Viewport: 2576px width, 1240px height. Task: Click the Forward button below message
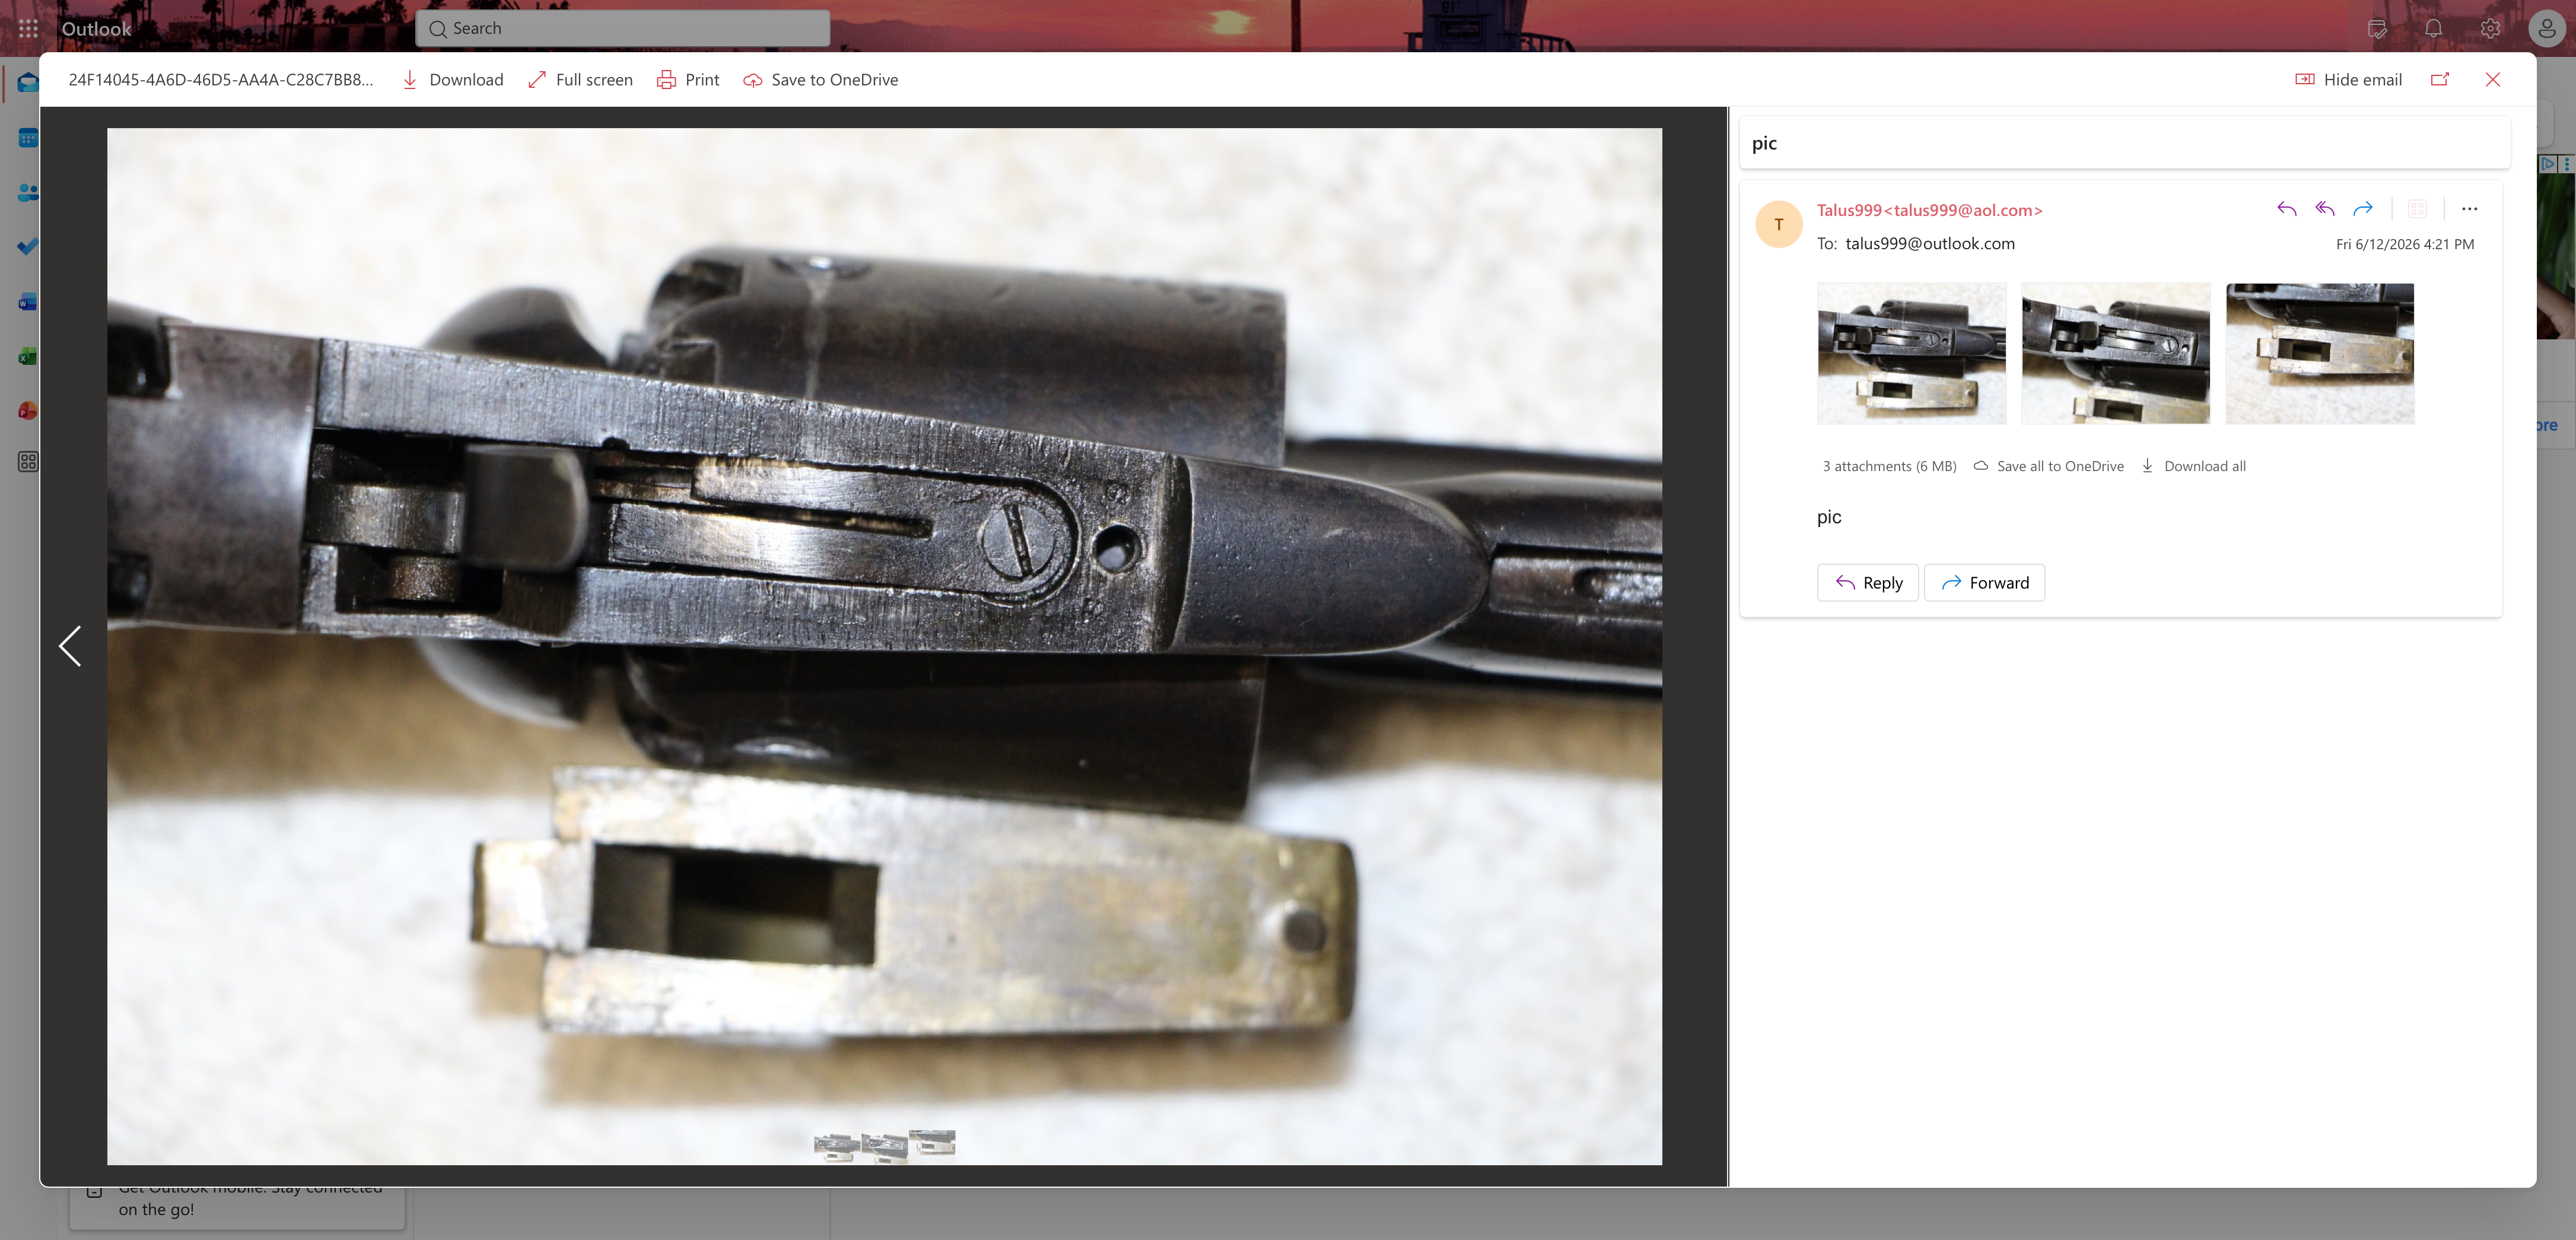tap(1985, 583)
